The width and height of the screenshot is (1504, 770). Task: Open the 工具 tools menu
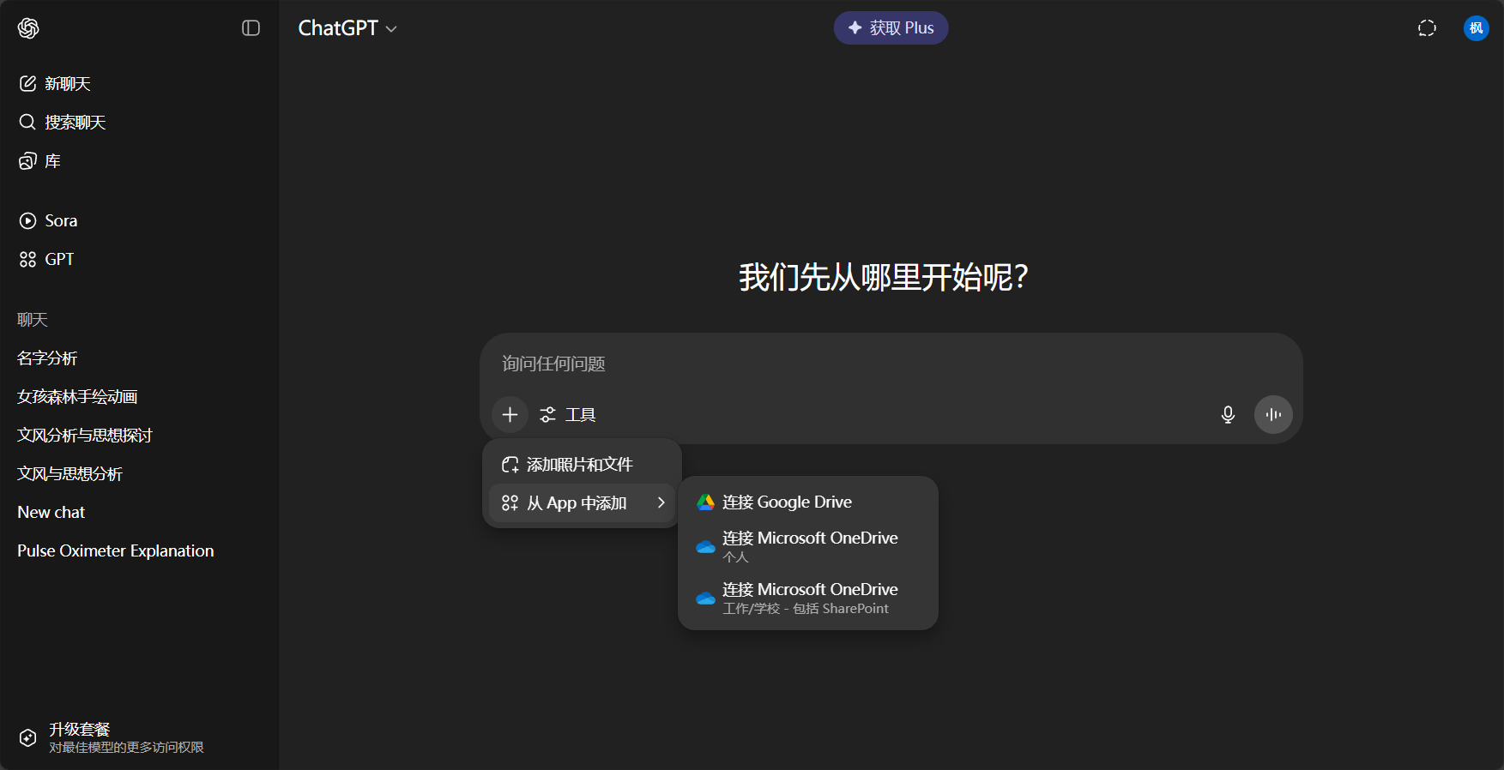[567, 414]
